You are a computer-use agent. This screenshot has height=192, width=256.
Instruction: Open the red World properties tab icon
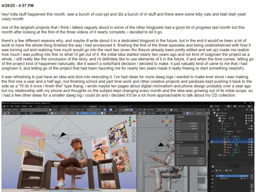point(212,191)
